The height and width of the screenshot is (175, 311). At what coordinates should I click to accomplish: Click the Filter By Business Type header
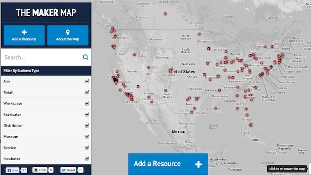coord(46,71)
